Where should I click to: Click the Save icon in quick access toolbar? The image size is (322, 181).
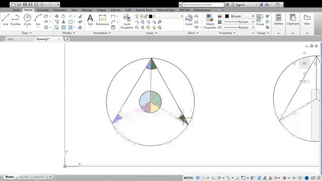25,5
